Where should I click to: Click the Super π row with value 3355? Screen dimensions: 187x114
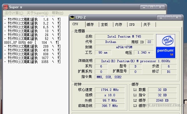pos(32,62)
